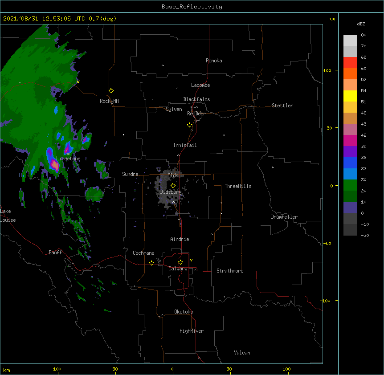Click the HighRiver town label
The image size is (384, 375).
191,331
